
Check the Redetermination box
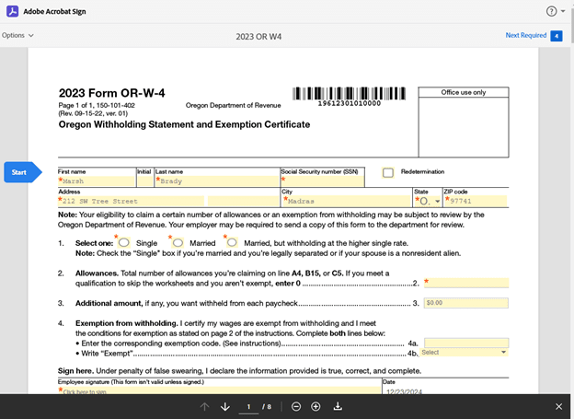click(x=387, y=172)
